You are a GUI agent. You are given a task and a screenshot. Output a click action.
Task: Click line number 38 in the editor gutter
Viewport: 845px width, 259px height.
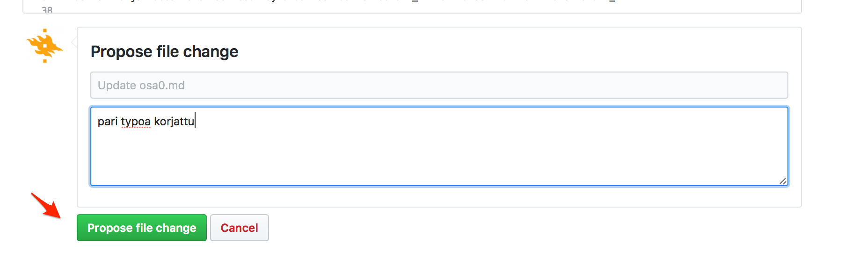pos(47,9)
